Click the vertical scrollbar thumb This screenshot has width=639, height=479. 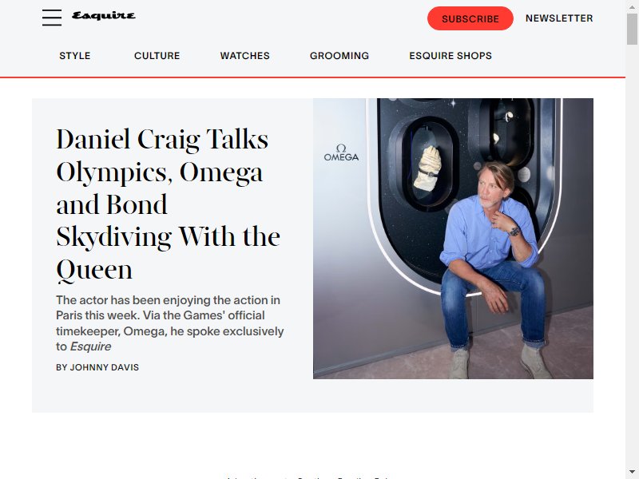tap(632, 29)
